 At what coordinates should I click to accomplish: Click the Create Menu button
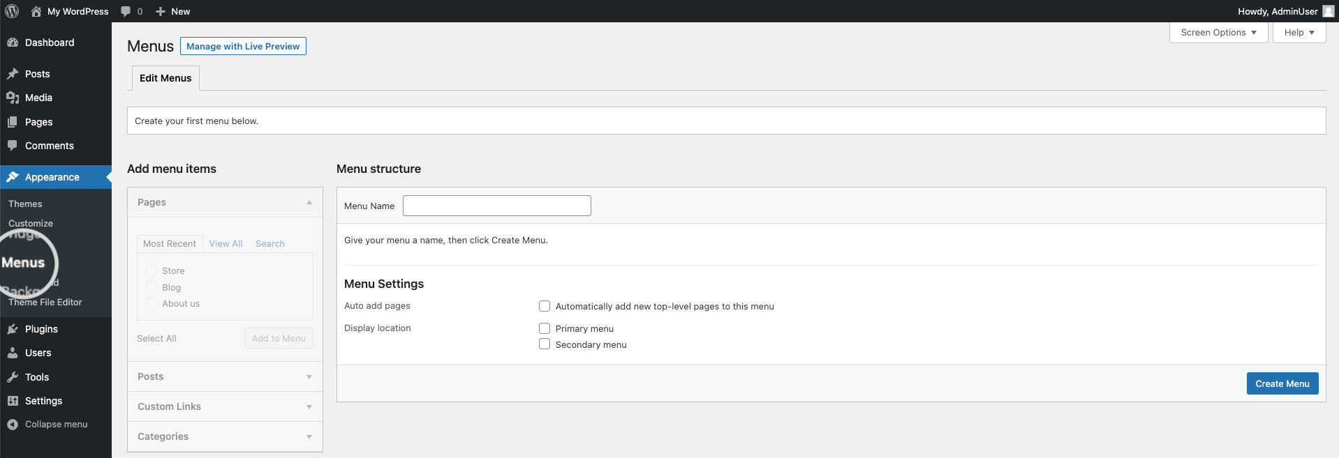pos(1282,383)
